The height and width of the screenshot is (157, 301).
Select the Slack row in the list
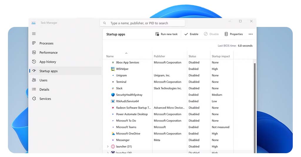pyautogui.click(x=119, y=88)
